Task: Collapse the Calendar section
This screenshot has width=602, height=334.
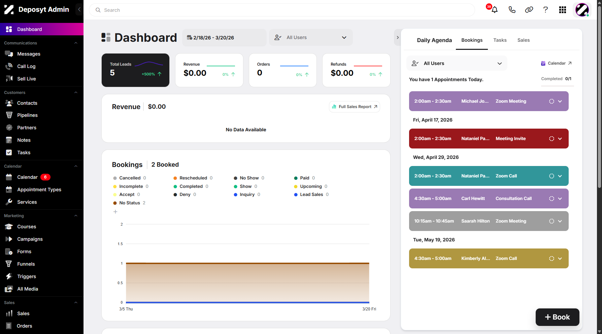Action: click(x=76, y=166)
